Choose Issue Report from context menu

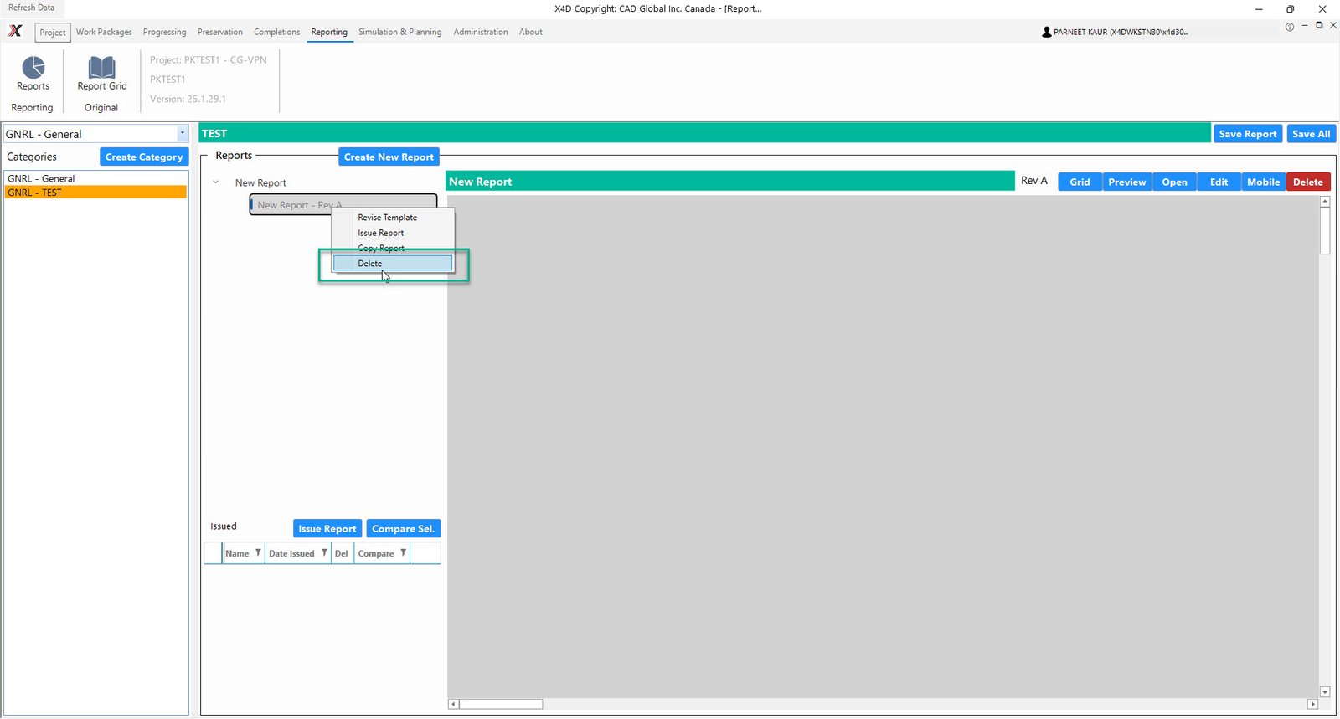click(x=380, y=234)
